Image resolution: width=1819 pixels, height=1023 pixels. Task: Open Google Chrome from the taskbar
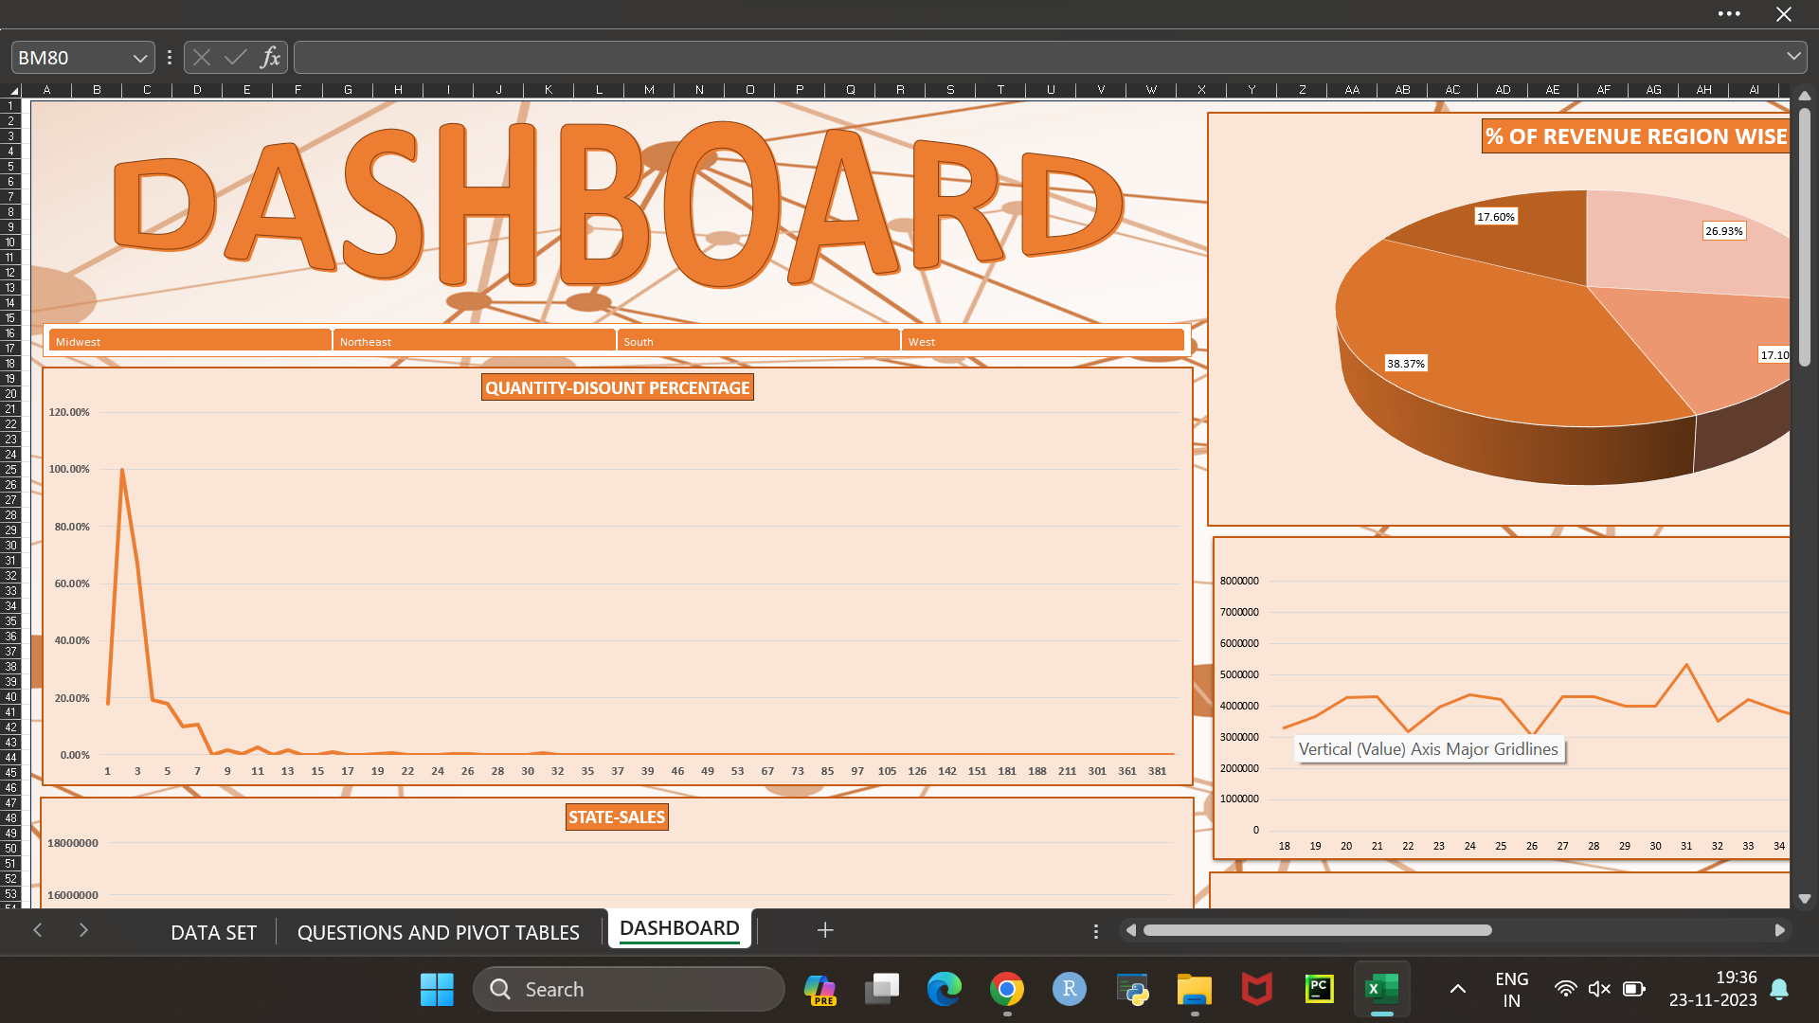[1007, 990]
